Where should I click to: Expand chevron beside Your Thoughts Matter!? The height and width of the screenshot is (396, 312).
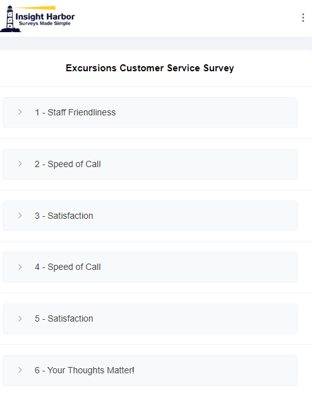(20, 370)
